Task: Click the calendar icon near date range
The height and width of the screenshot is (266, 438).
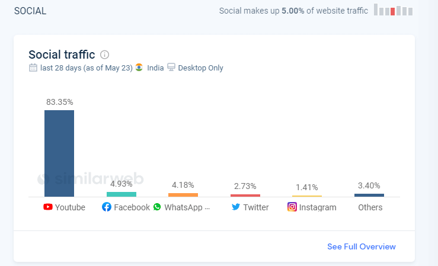Action: (x=33, y=68)
